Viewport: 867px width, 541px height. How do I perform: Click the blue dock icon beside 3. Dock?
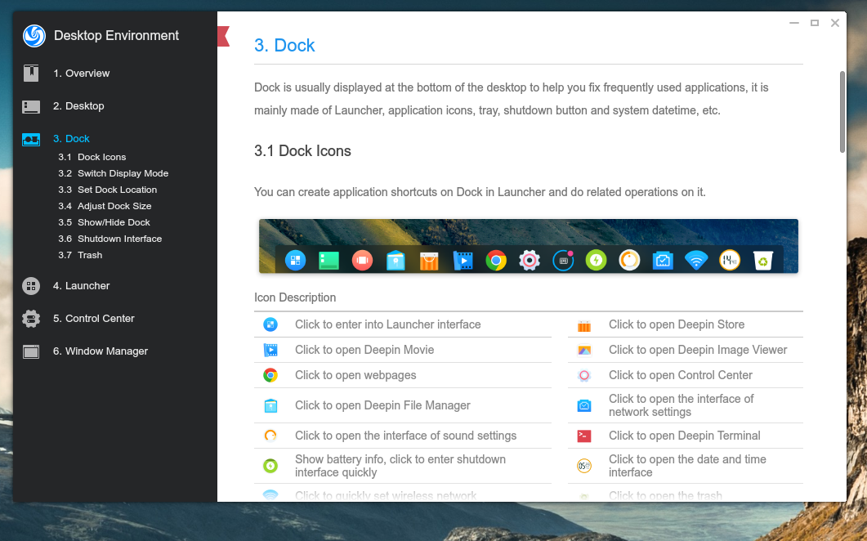31,139
